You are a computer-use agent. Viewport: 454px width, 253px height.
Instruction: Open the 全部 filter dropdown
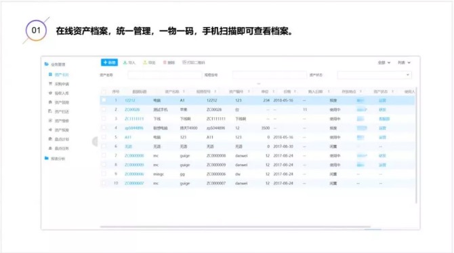pos(384,62)
